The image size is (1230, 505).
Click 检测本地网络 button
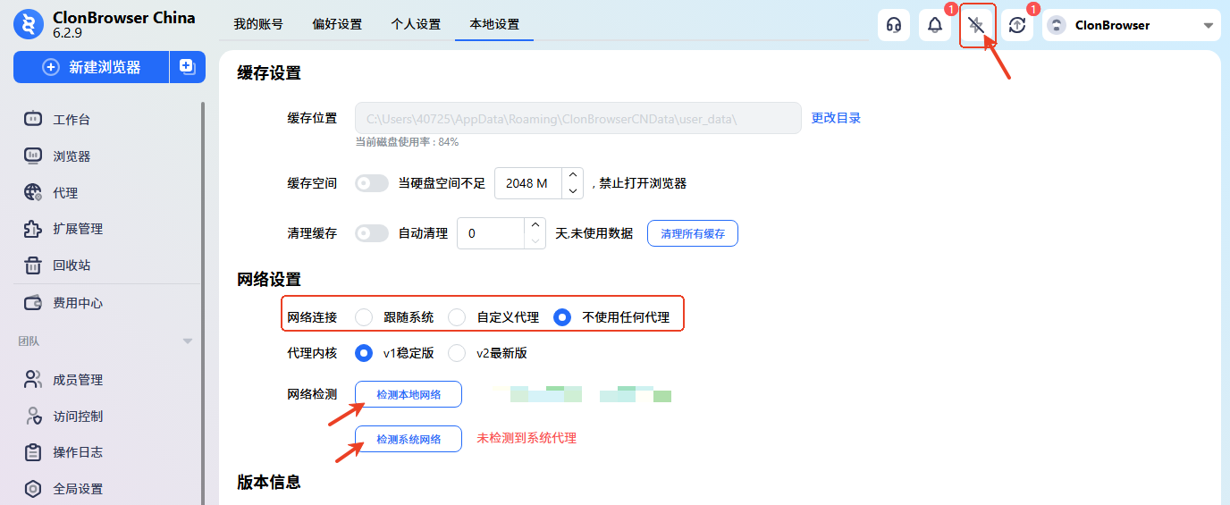point(409,394)
